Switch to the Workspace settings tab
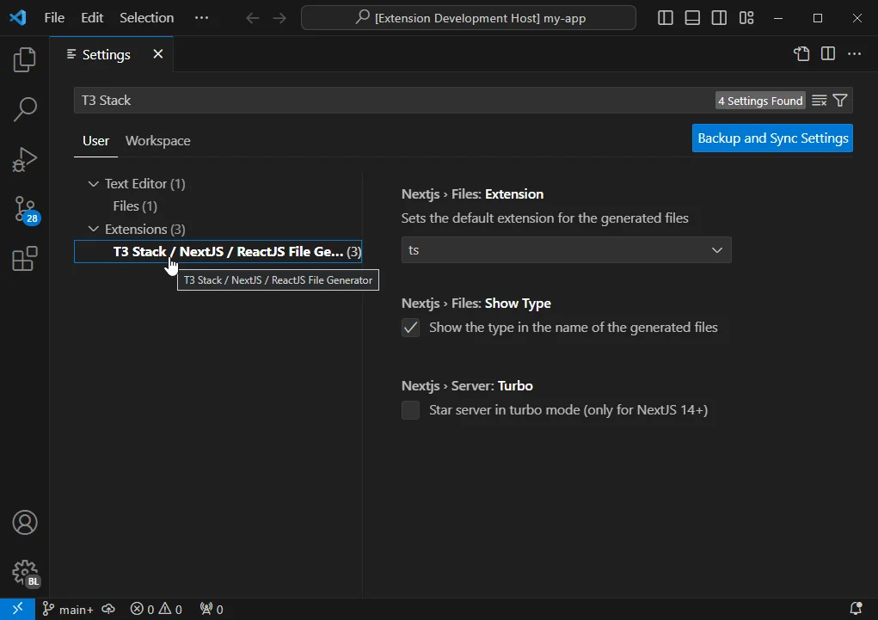This screenshot has height=620, width=878. pyautogui.click(x=157, y=140)
